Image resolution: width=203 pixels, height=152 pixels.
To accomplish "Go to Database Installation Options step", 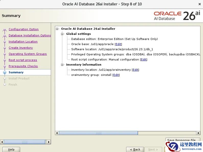I will tap(30, 35).
